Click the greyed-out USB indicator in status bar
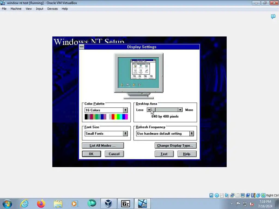 pos(237,195)
